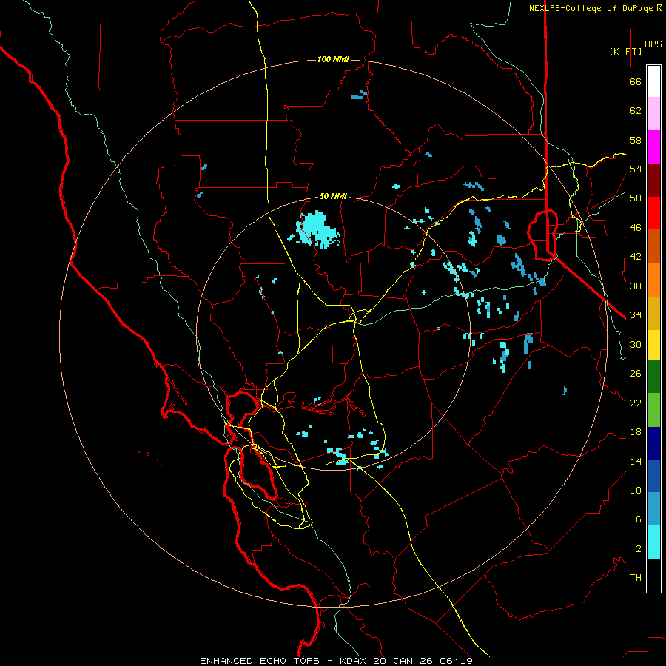Image resolution: width=666 pixels, height=666 pixels.
Task: Select the yellow legend swatch near 30
Action: coord(653,345)
